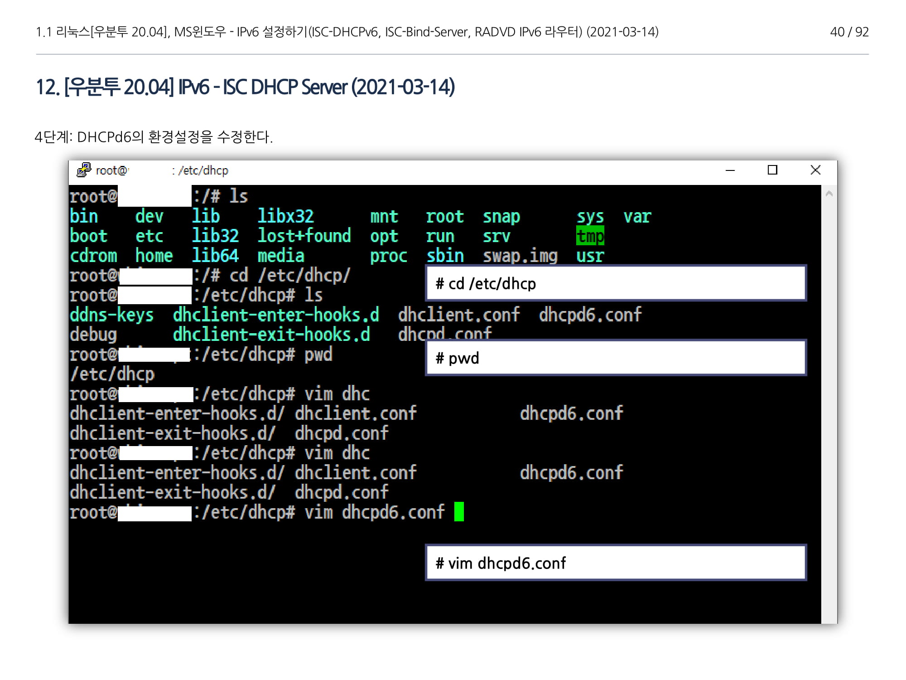906x680 pixels.
Task: Click the green terminal cursor block
Action: (459, 512)
